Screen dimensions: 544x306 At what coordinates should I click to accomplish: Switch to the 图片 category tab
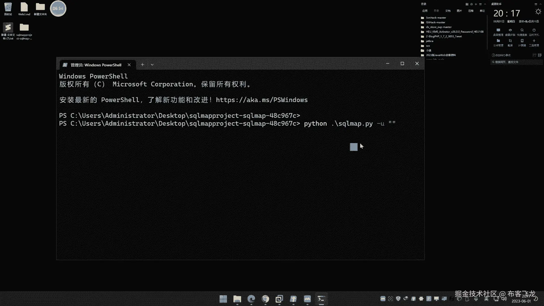(x=459, y=11)
